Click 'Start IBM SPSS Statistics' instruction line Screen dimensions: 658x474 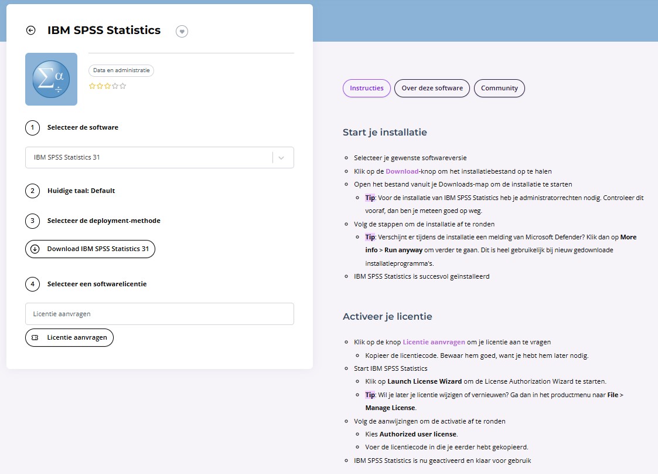pyautogui.click(x=390, y=368)
